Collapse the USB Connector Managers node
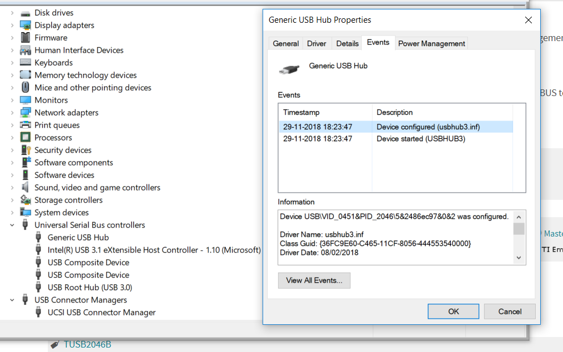The width and height of the screenshot is (563, 352). (x=12, y=300)
